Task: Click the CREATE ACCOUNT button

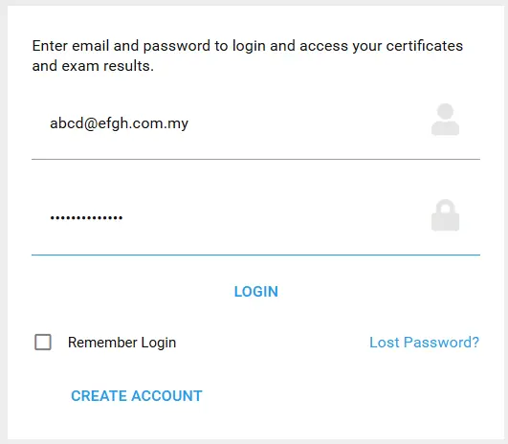Action: pos(137,396)
